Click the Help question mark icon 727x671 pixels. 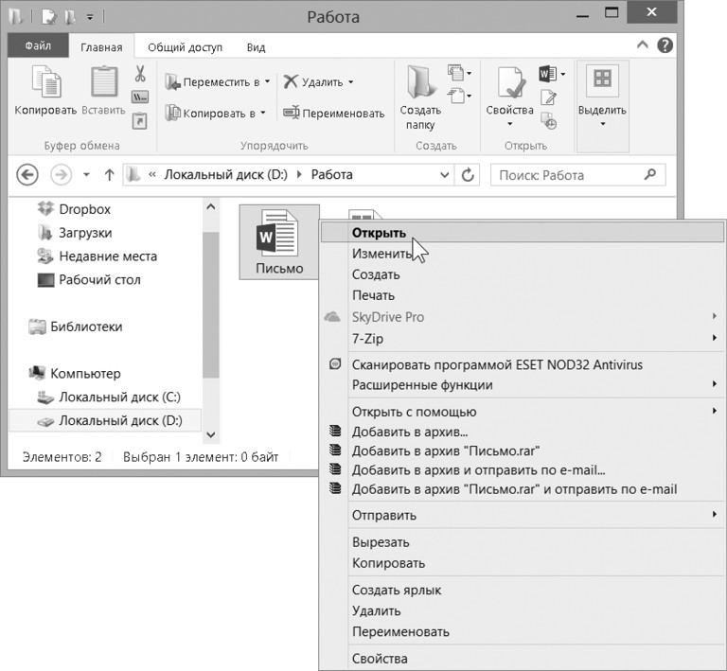(x=665, y=44)
